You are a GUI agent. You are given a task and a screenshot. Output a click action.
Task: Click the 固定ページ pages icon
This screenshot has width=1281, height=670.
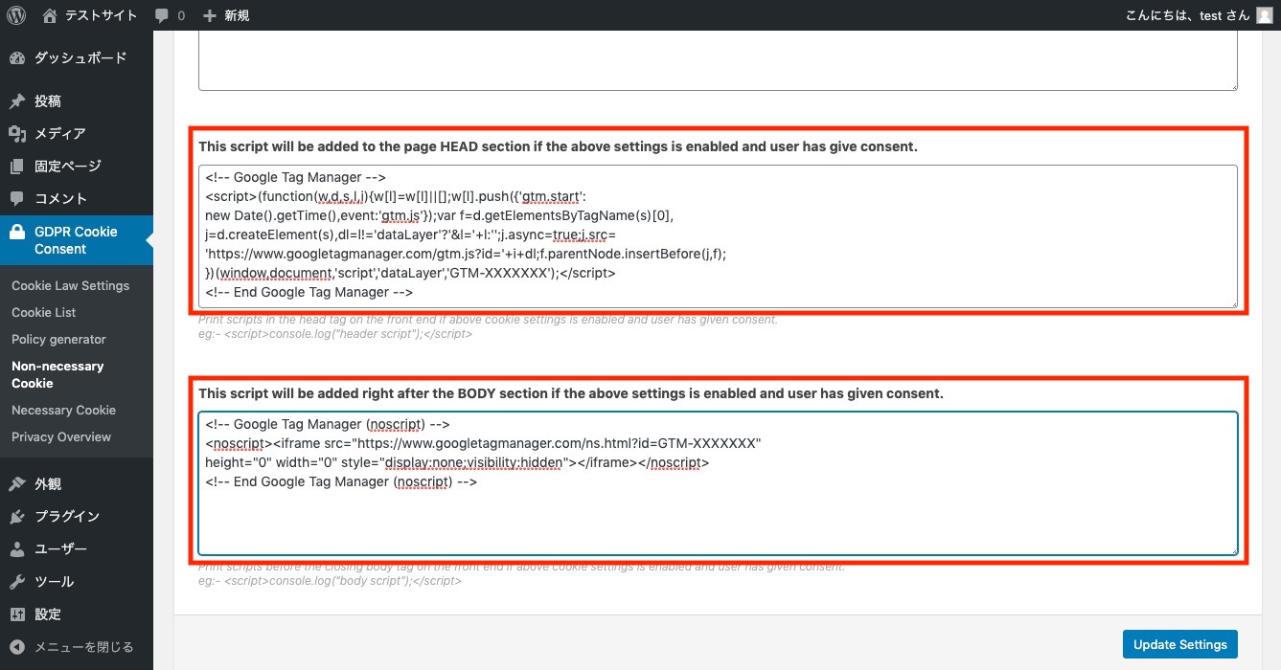pyautogui.click(x=17, y=167)
